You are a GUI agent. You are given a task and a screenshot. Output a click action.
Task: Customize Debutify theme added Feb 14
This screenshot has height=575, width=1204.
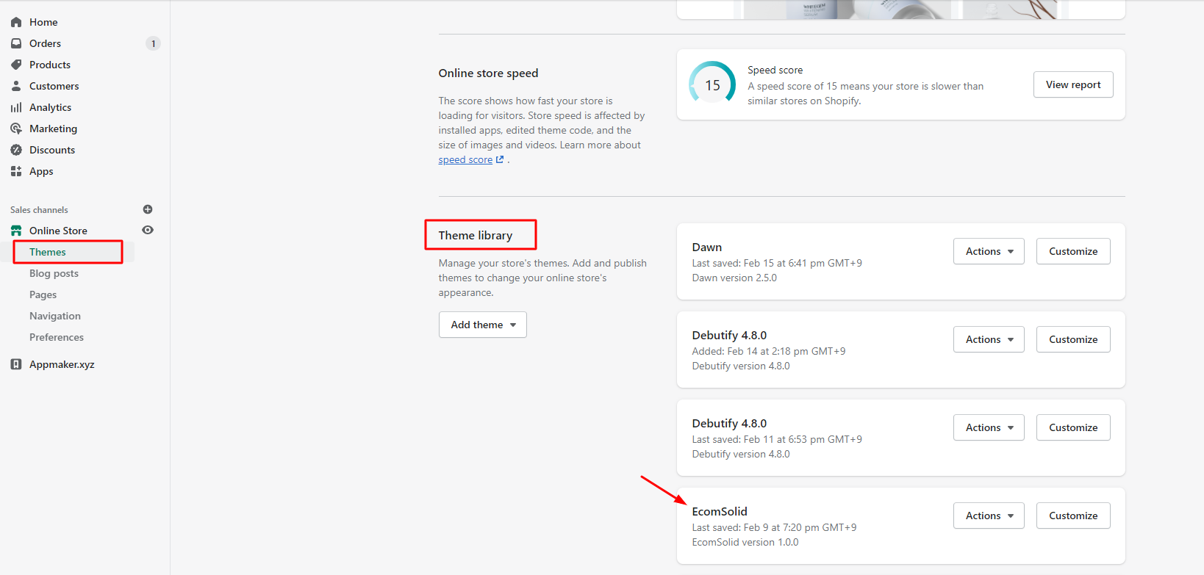[x=1073, y=339]
